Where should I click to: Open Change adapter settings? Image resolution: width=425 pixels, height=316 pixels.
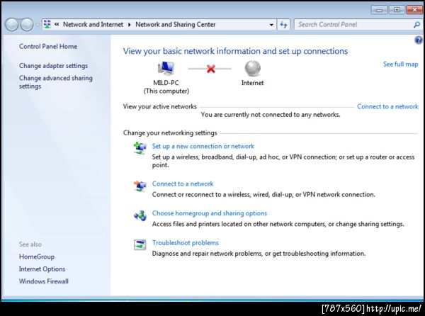[x=53, y=66]
